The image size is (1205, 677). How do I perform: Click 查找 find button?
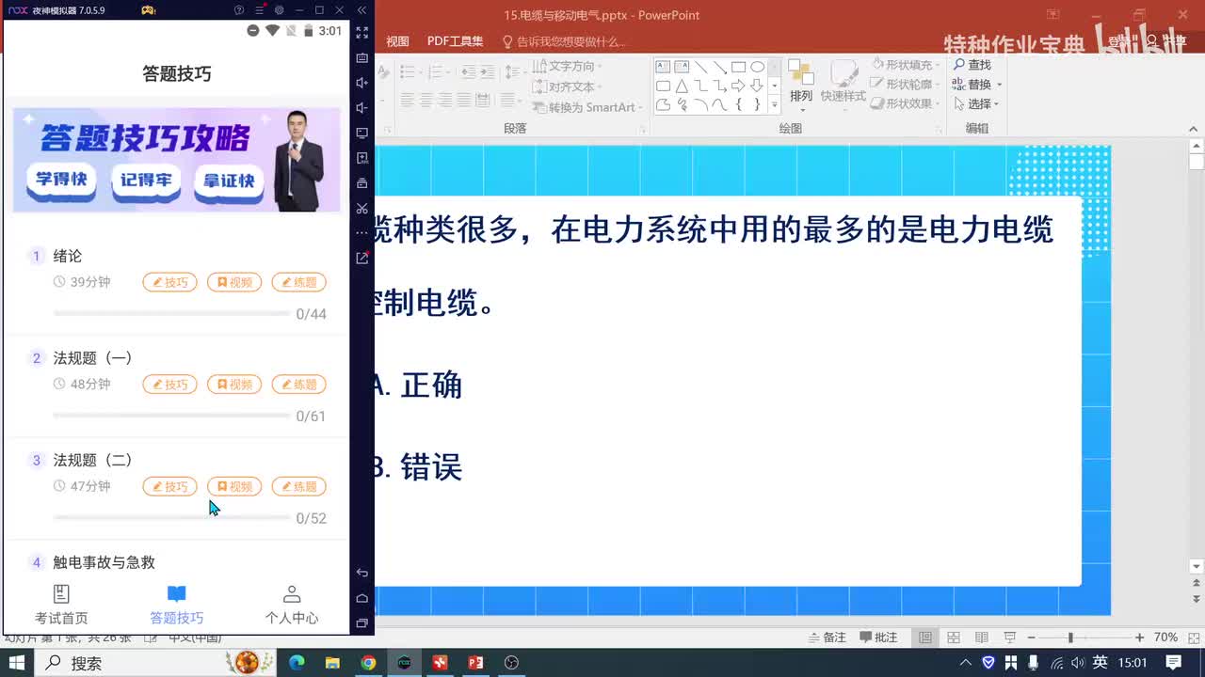point(972,65)
